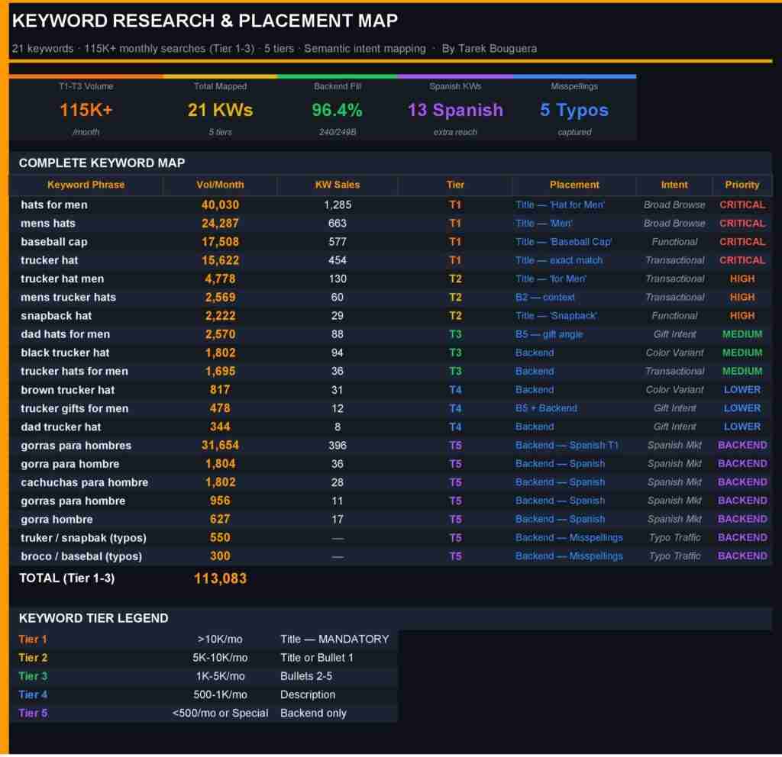
Task: Click the 'gorras para hombres' keyword phrase
Action: (x=76, y=445)
